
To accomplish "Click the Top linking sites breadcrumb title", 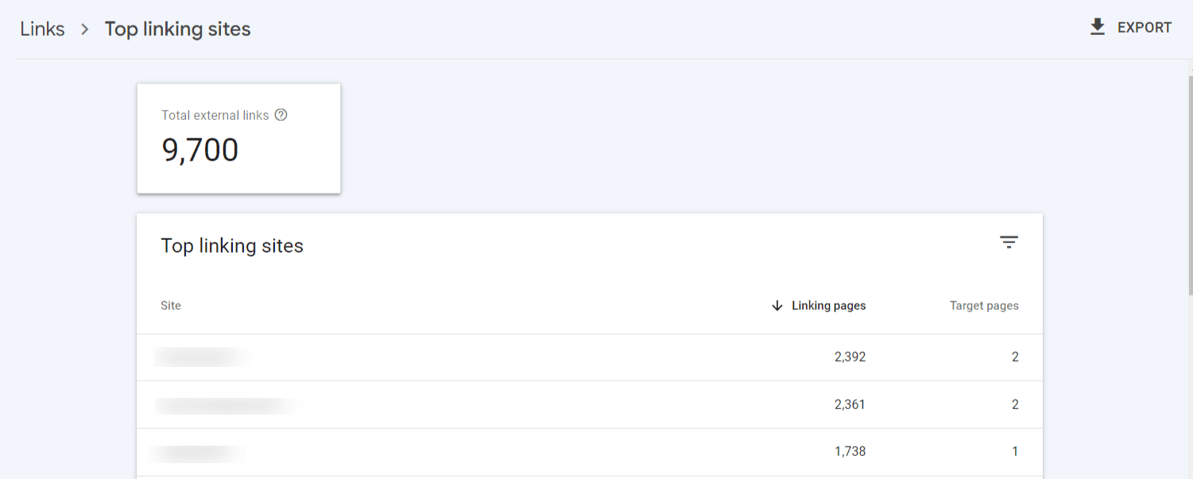I will (x=177, y=29).
